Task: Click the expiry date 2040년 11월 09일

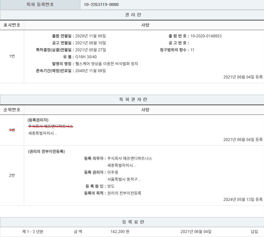Action: 90,71
